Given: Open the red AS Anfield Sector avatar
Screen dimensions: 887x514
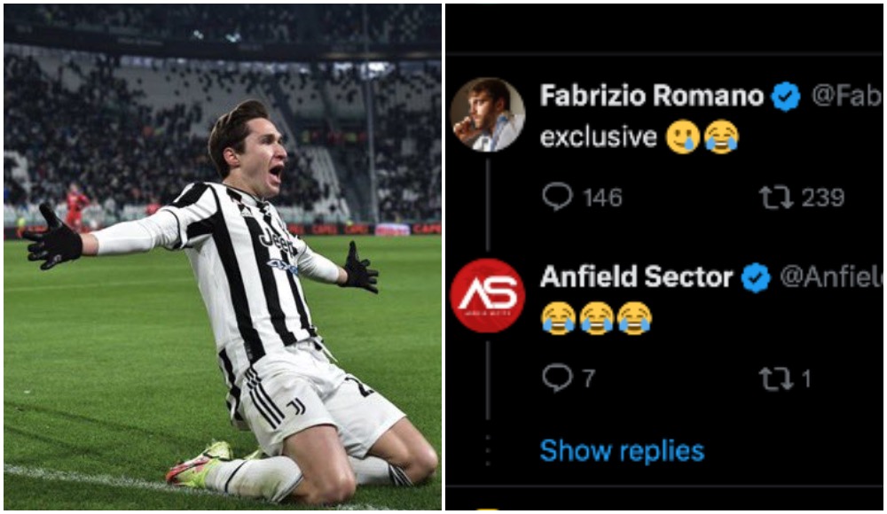Looking at the screenshot, I should (488, 295).
